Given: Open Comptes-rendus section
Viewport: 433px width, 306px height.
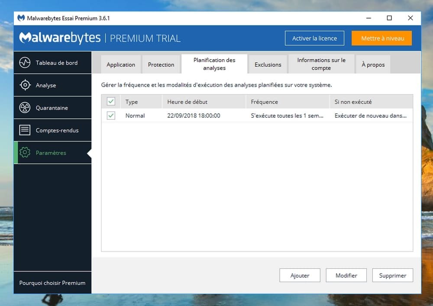Looking at the screenshot, I should coord(52,130).
